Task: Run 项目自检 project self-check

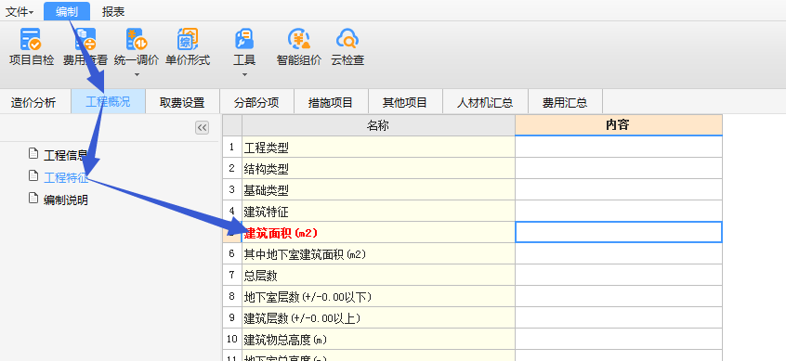Action: [32, 47]
